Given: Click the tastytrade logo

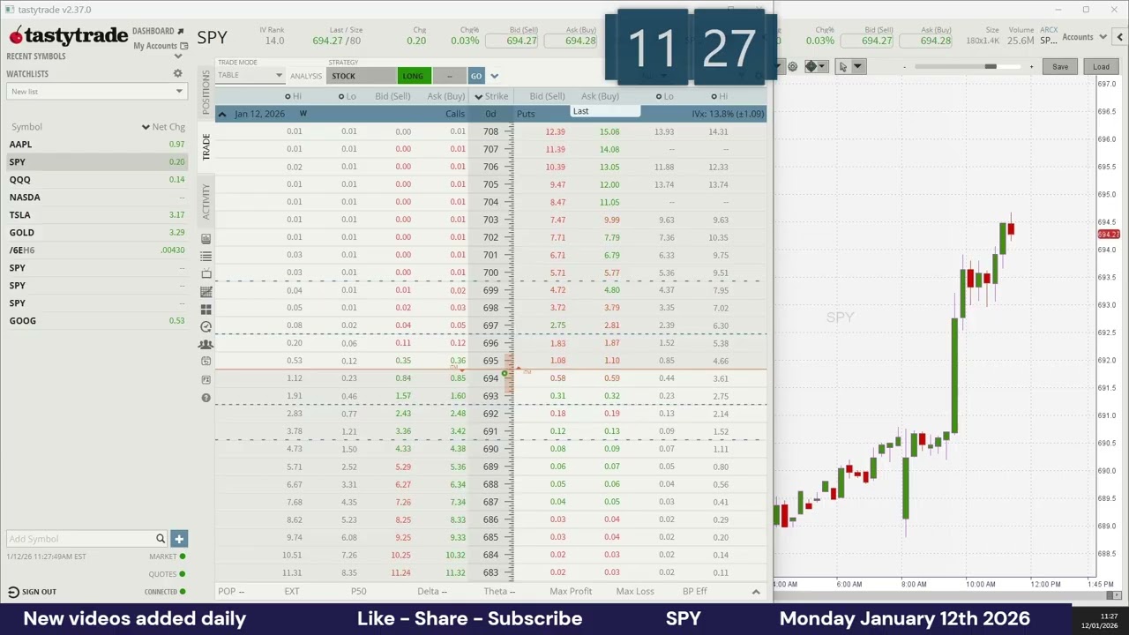Looking at the screenshot, I should [x=68, y=37].
